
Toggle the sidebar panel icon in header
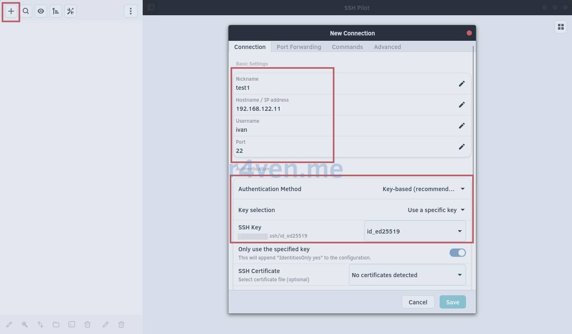[x=151, y=7]
